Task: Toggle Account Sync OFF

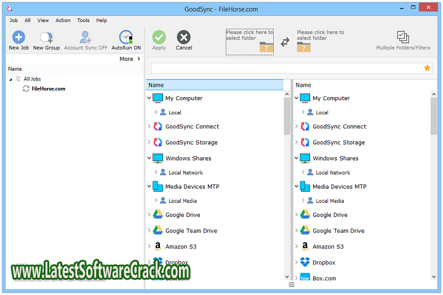Action: pyautogui.click(x=86, y=37)
